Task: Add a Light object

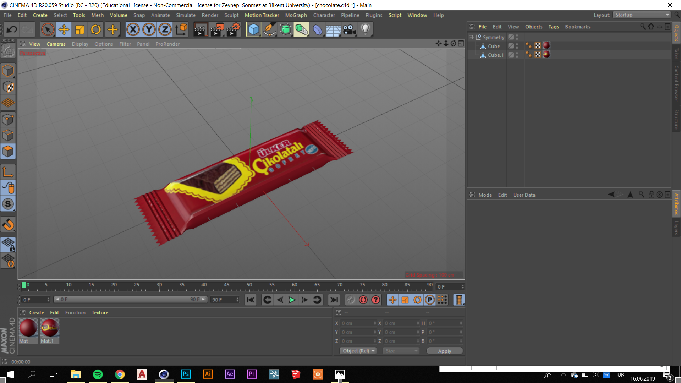Action: pyautogui.click(x=366, y=30)
